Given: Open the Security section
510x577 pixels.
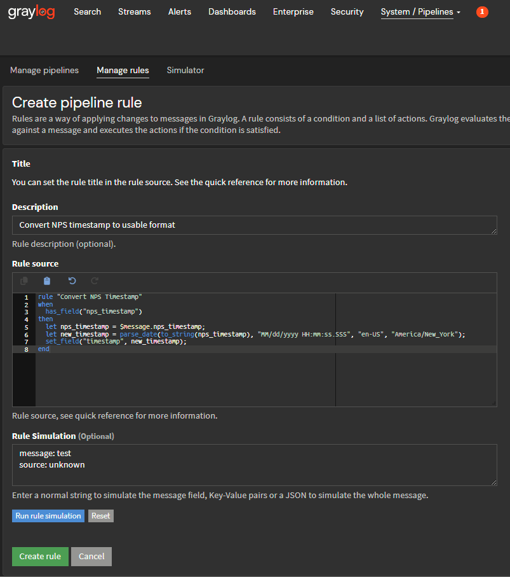Looking at the screenshot, I should pos(347,12).
